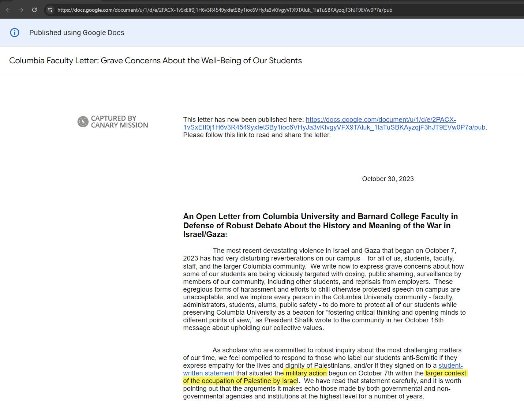
Task: Reload the current page
Action: [x=35, y=10]
